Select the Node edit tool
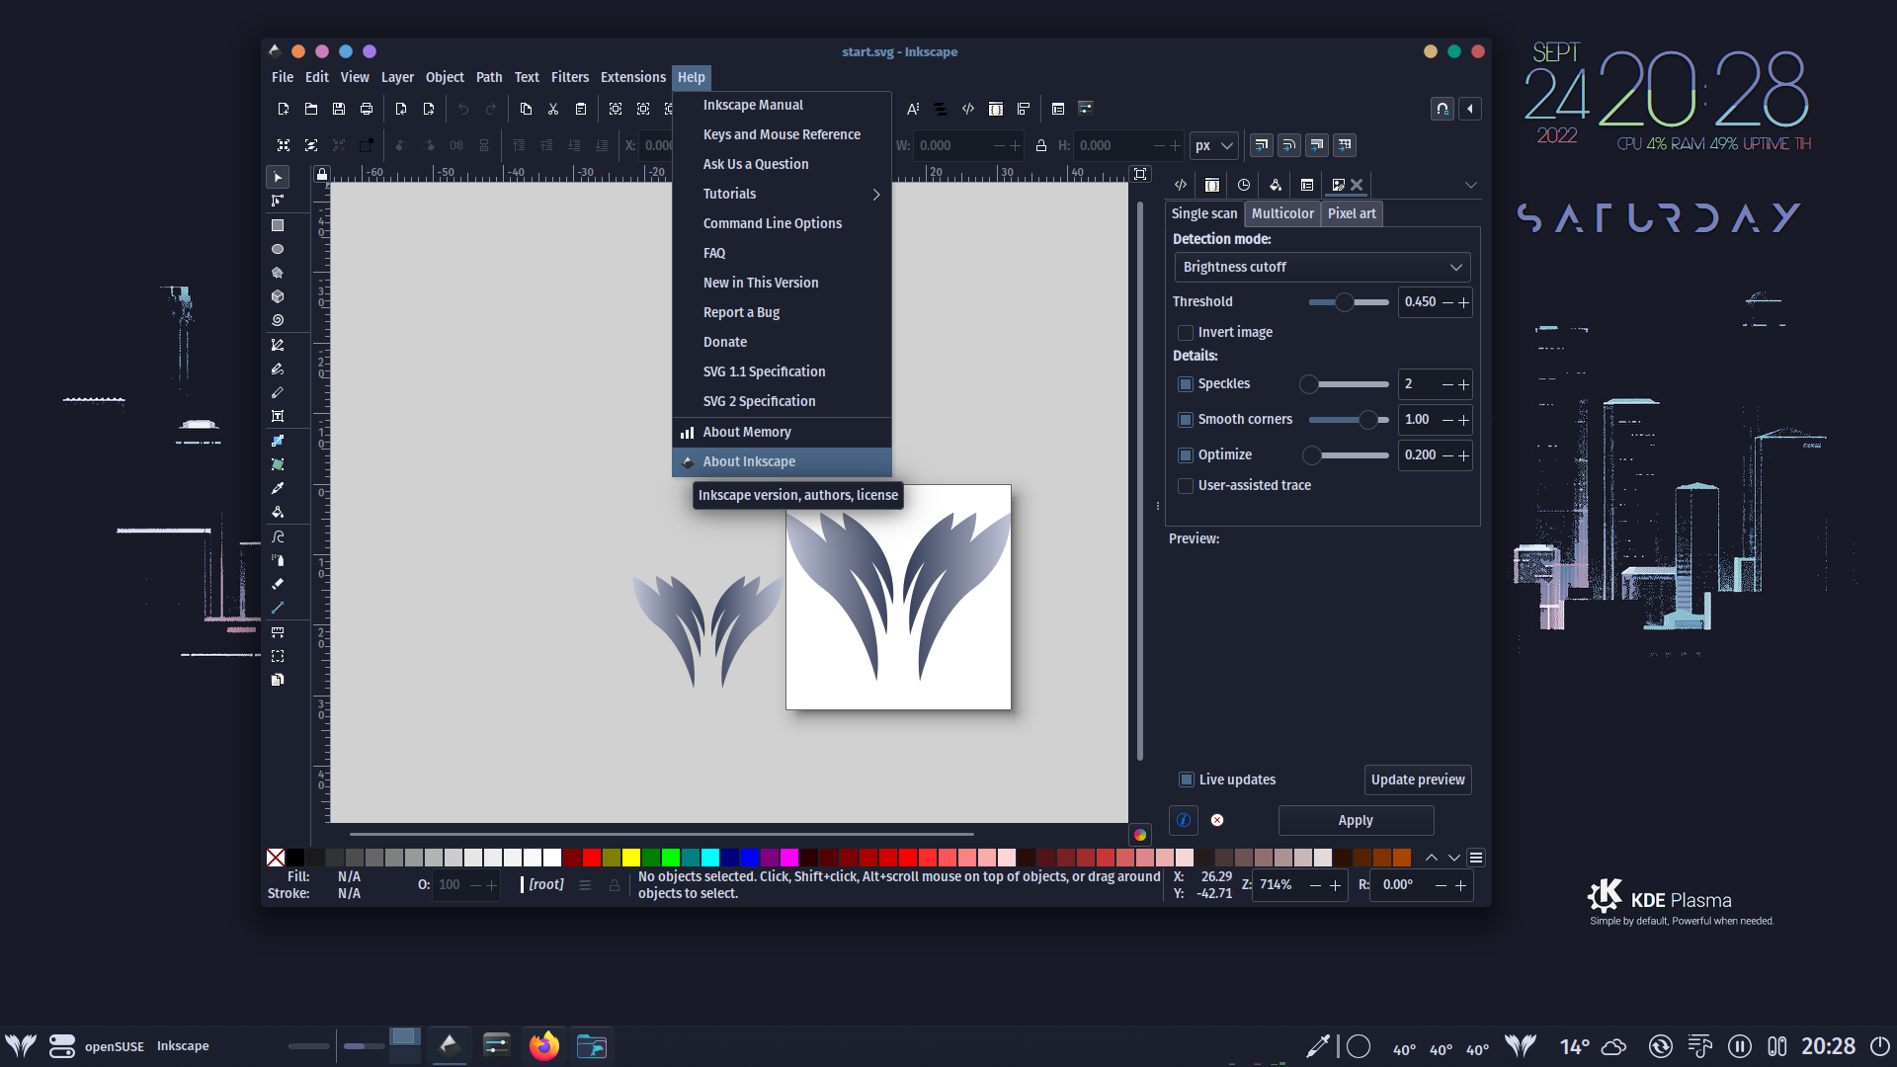The height and width of the screenshot is (1067, 1897). click(278, 201)
